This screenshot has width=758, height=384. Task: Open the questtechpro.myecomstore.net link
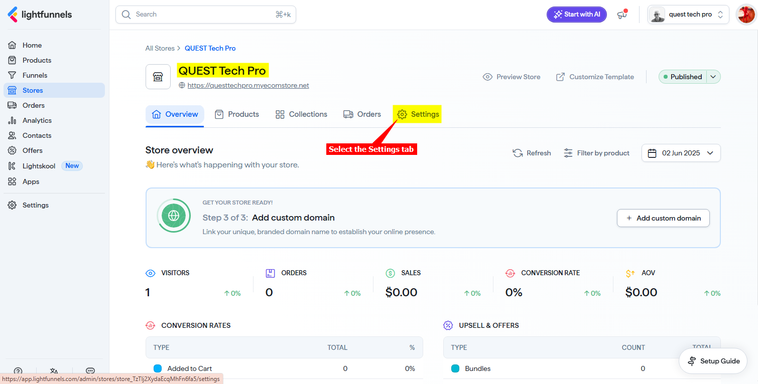(x=248, y=85)
